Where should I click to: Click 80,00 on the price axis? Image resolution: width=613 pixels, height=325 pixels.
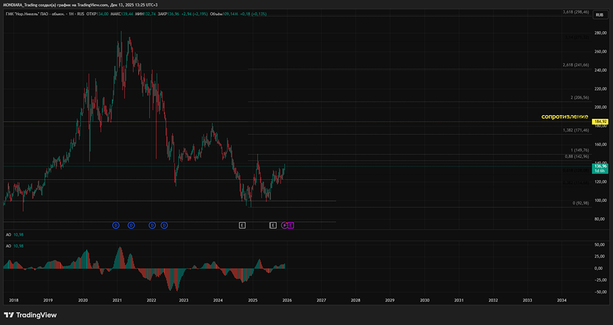(x=601, y=219)
